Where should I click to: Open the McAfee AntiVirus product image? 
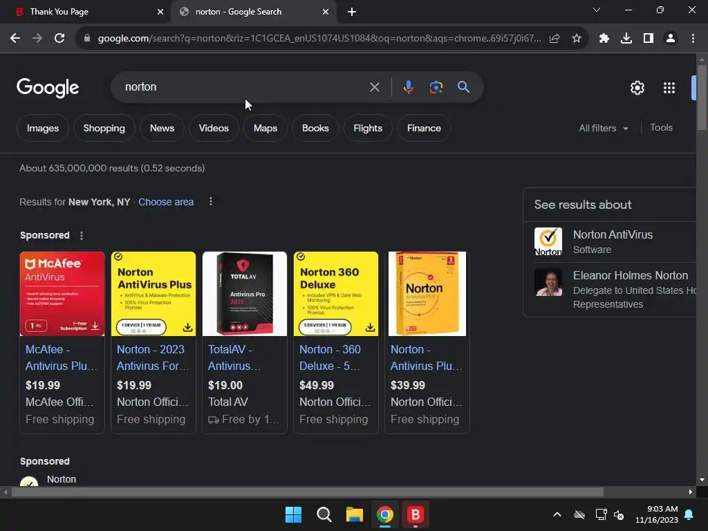62,294
